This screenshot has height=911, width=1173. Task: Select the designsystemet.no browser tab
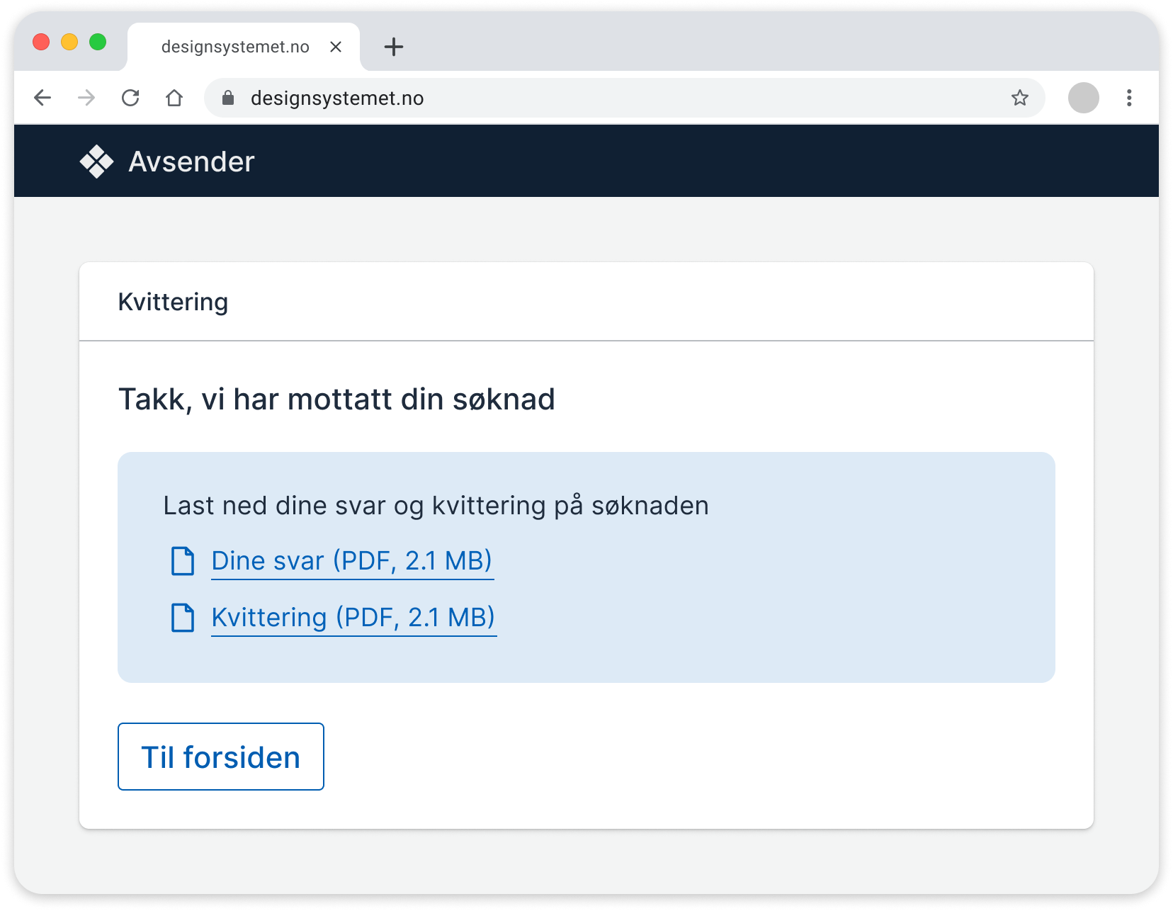click(235, 47)
